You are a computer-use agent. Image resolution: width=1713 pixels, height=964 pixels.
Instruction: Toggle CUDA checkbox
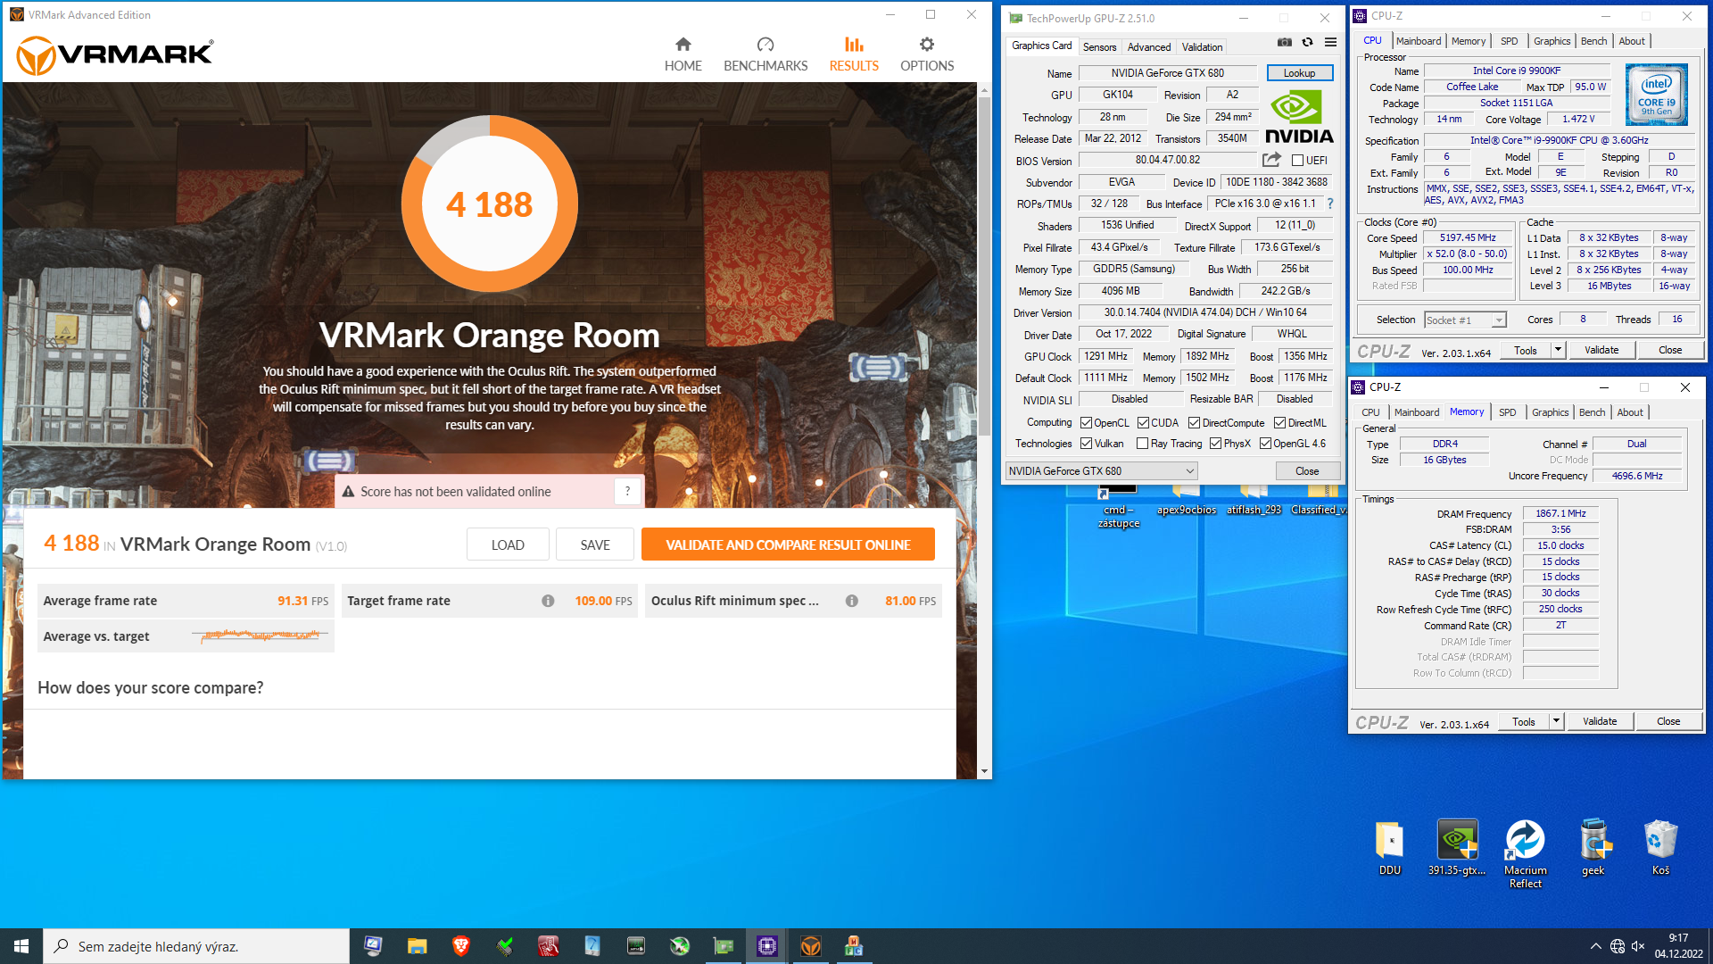coord(1143,423)
